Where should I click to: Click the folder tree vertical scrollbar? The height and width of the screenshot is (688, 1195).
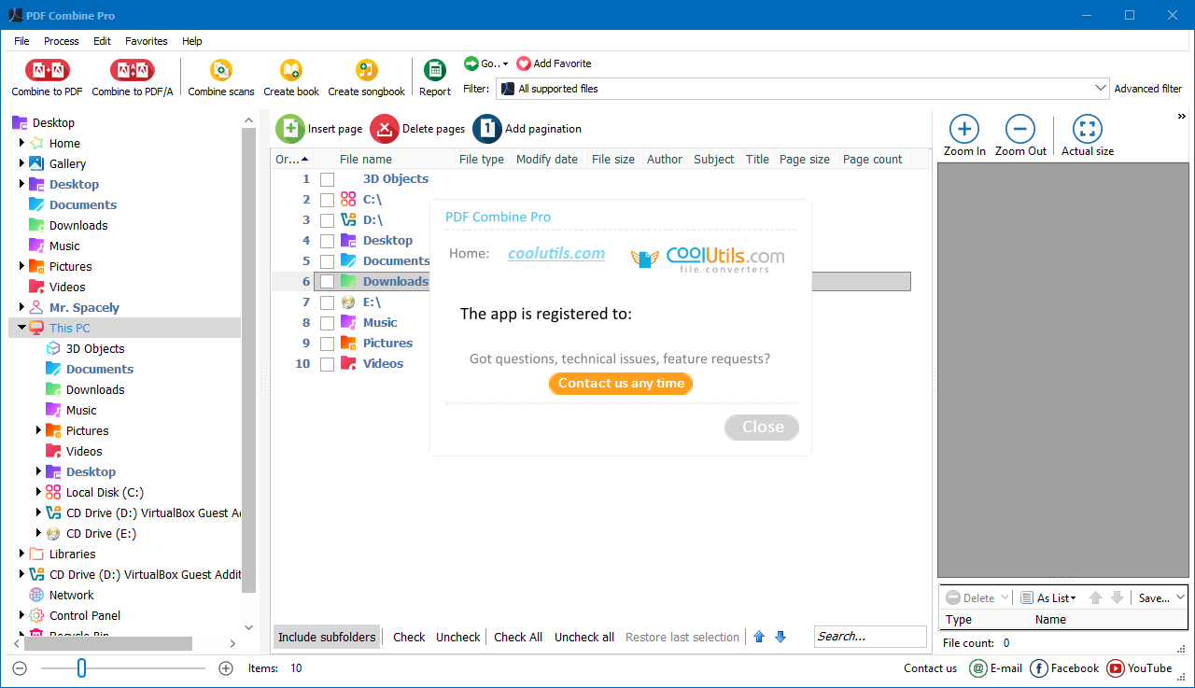coord(248,359)
